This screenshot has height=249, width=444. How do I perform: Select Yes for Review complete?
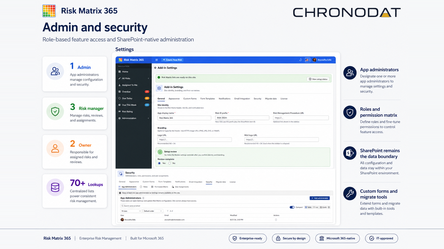(x=159, y=163)
